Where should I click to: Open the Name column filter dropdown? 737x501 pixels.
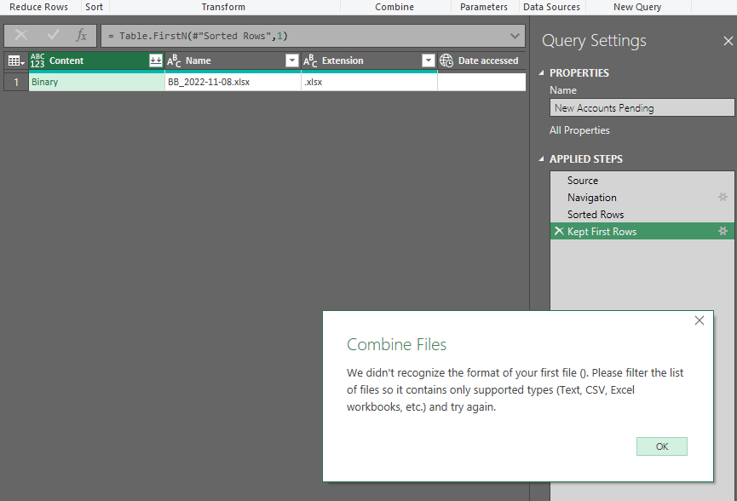[292, 60]
